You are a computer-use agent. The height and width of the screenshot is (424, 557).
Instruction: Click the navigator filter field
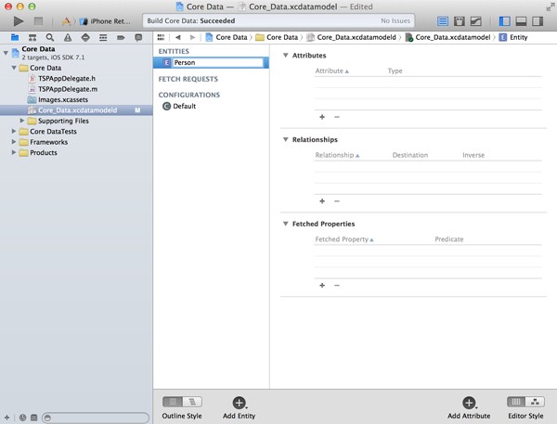coord(96,418)
